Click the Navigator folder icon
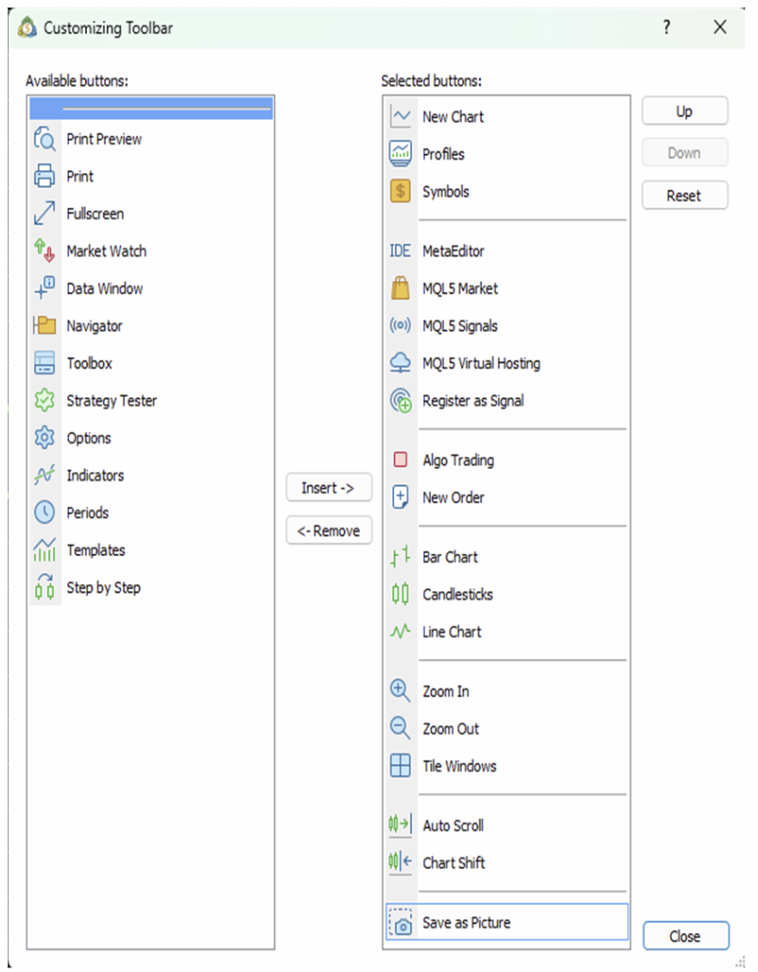Screen dimensions: 758x972 44,326
